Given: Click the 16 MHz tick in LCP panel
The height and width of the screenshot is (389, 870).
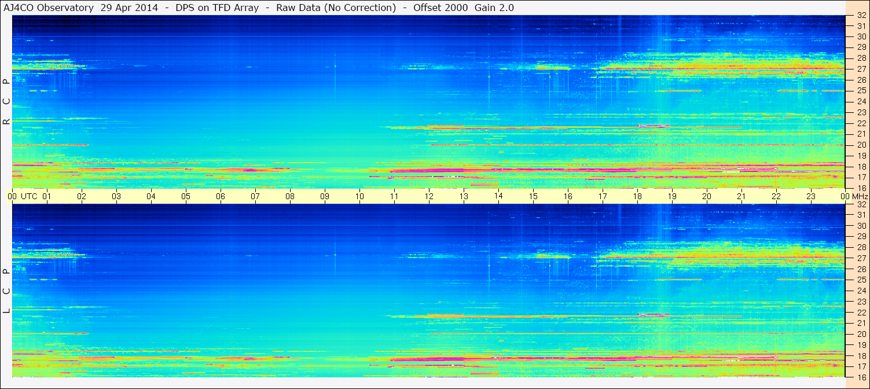Looking at the screenshot, I should pos(861,377).
